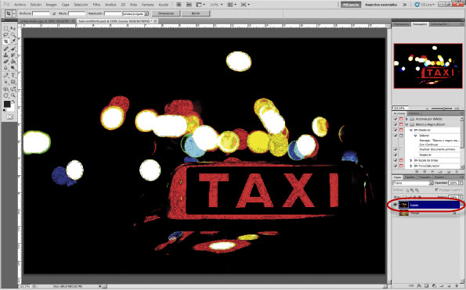Screen dimensions: 466x290
Task: Click the Borrar button in options bar
Action: tap(196, 13)
